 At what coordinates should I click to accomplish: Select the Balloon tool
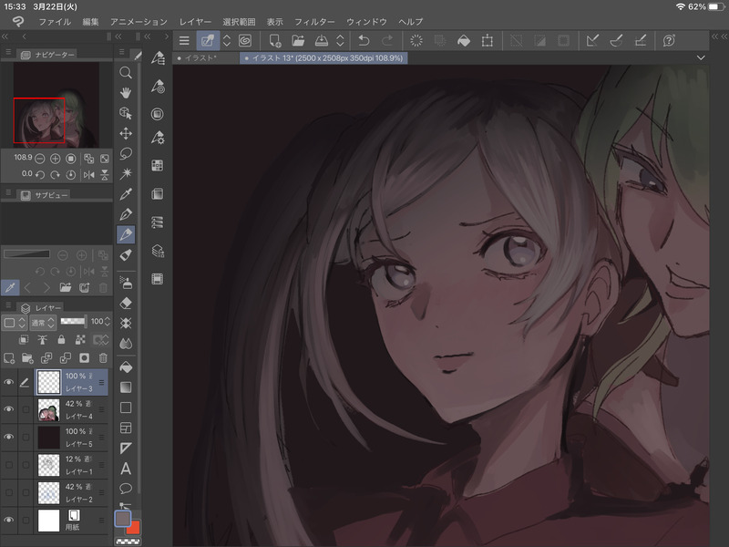(126, 489)
